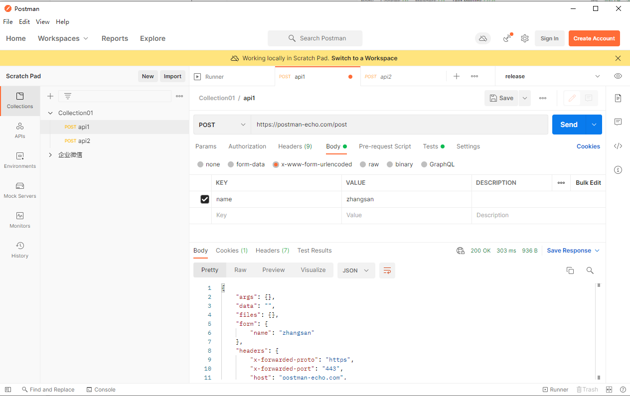The image size is (630, 396).
Task: Click the comment icon beside the pencil
Action: pyautogui.click(x=589, y=98)
